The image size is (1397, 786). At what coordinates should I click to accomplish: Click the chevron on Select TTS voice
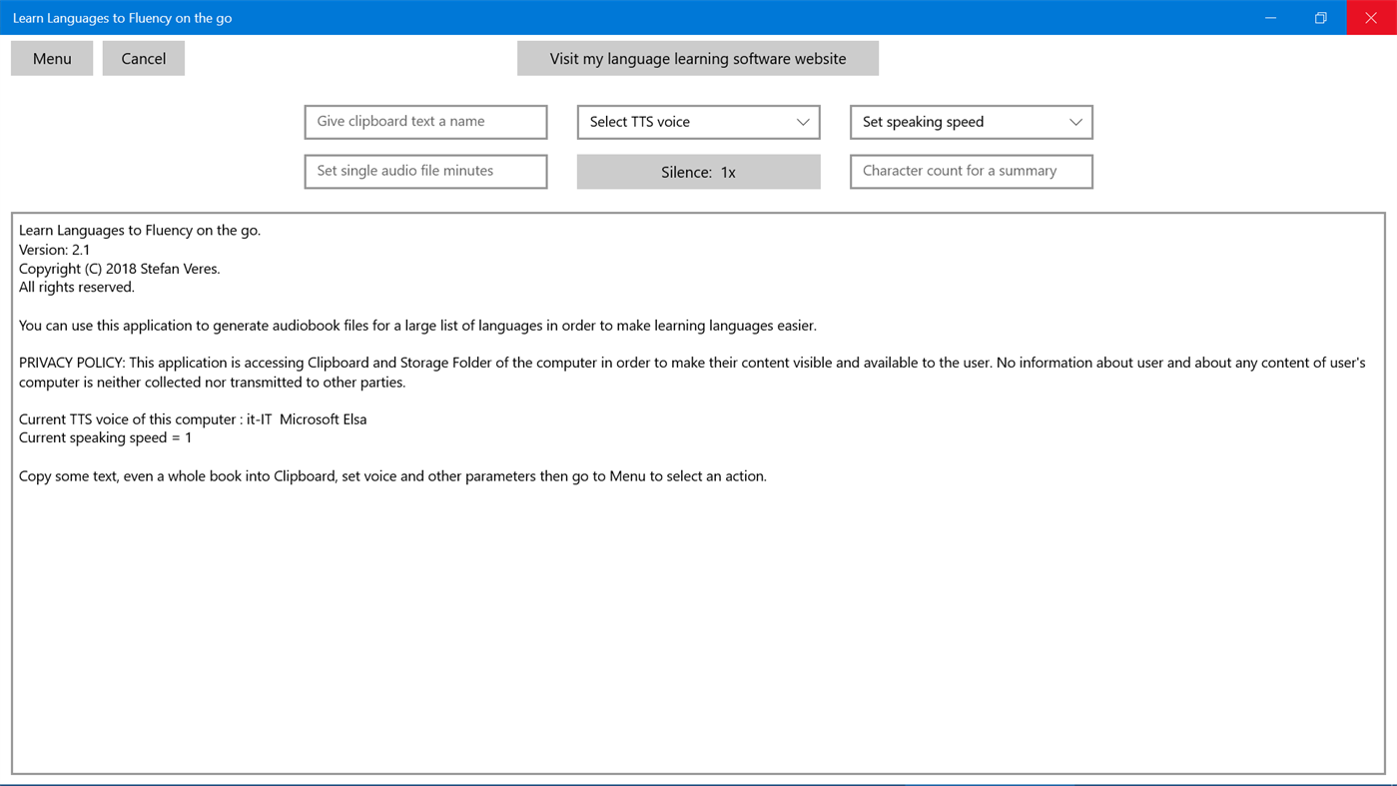(802, 121)
